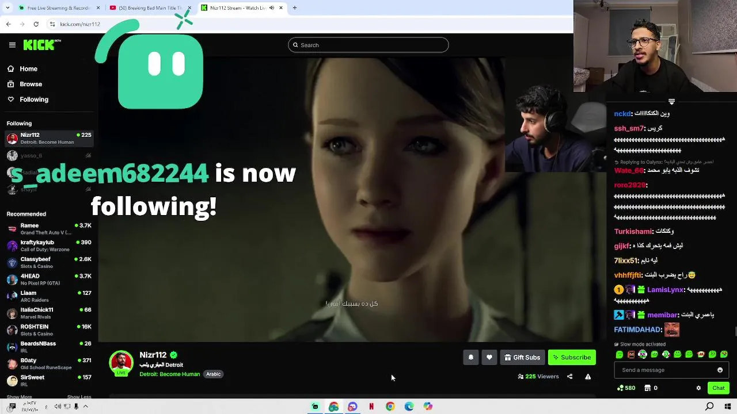Click the browser back arrow
This screenshot has width=737, height=414.
(x=8, y=24)
